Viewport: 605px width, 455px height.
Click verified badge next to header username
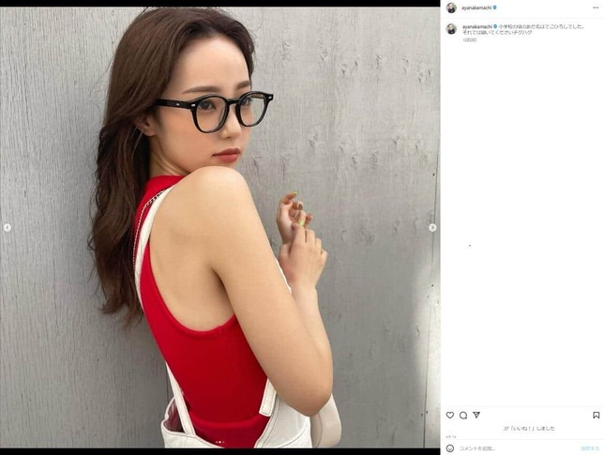[494, 8]
